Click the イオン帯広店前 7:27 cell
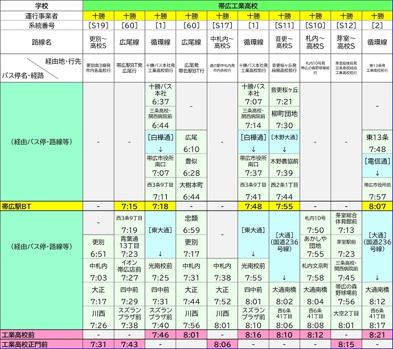 coord(130,270)
